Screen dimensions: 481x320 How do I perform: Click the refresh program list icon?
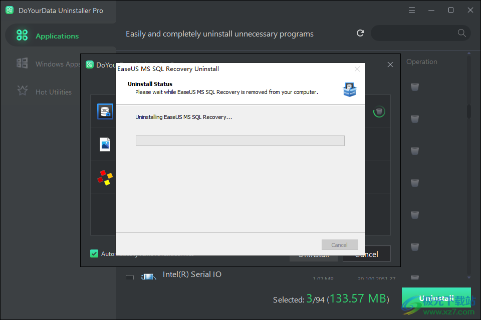tap(360, 33)
